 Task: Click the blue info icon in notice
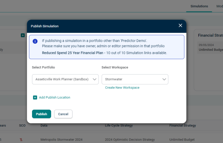click(x=35, y=41)
